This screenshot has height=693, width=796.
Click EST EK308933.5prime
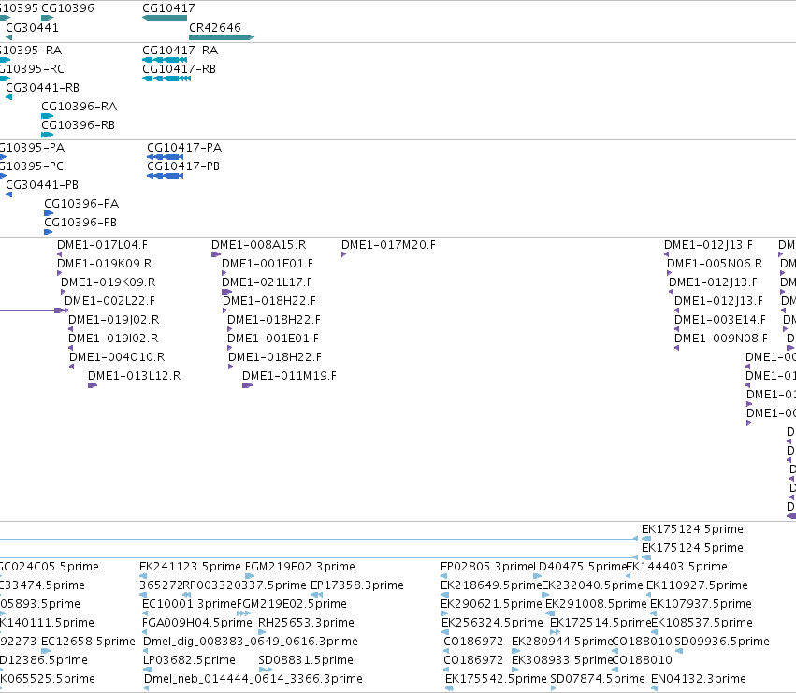coord(562,660)
